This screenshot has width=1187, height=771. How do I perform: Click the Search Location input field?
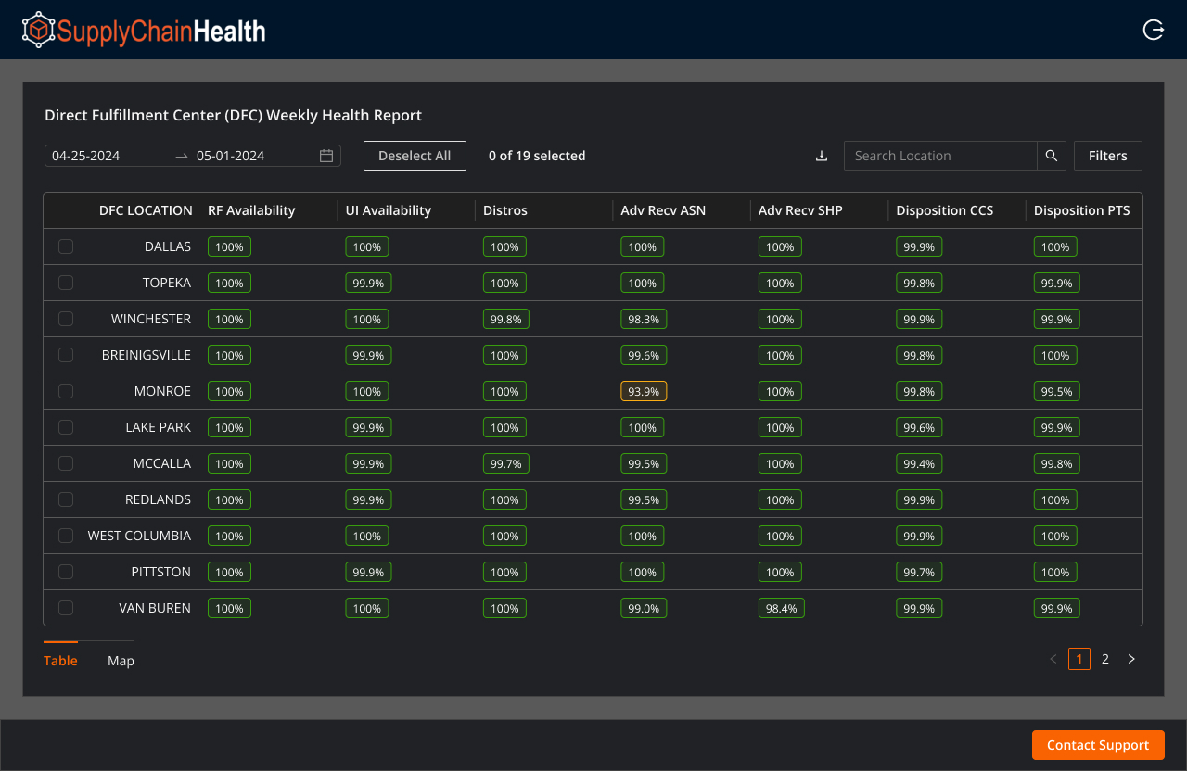pos(939,156)
